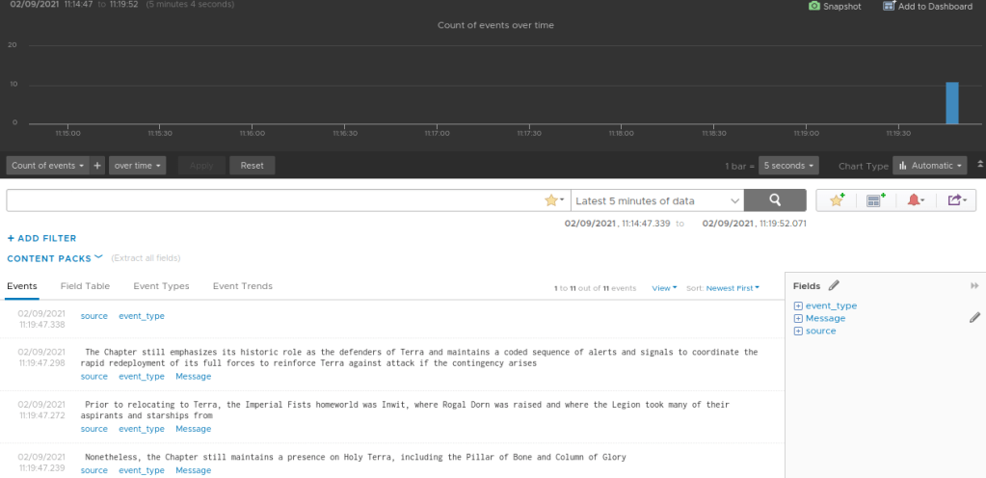Collapse the Fields panel with the double chevron
Screen dimensions: 986x478
pos(975,286)
